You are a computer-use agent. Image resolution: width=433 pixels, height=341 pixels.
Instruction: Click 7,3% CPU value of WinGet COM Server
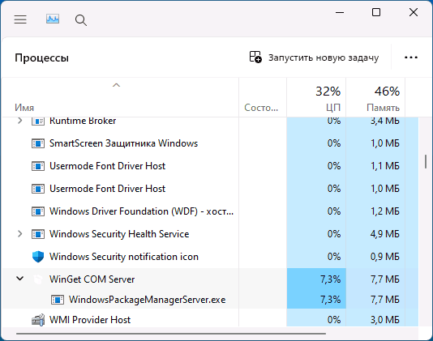330,279
